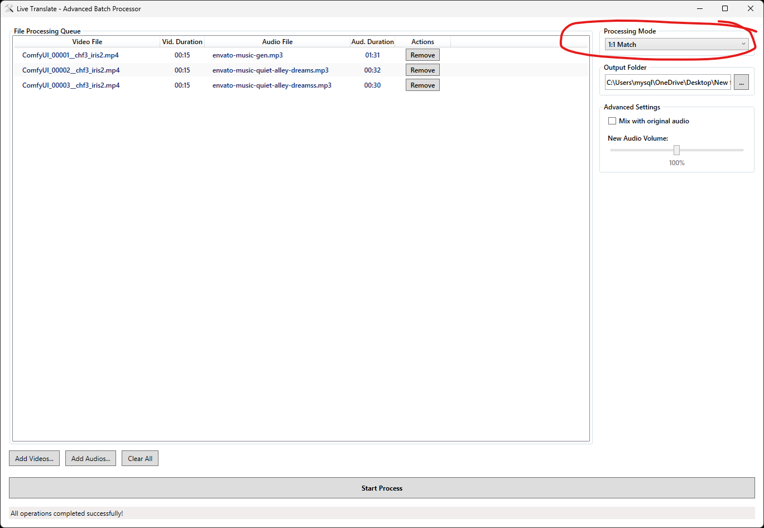Start the batch process

[382, 488]
